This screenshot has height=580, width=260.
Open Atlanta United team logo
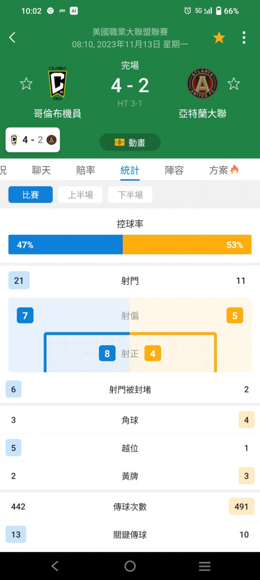click(x=203, y=84)
